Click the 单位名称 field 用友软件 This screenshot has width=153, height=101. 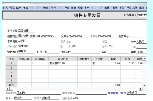pos(38,93)
